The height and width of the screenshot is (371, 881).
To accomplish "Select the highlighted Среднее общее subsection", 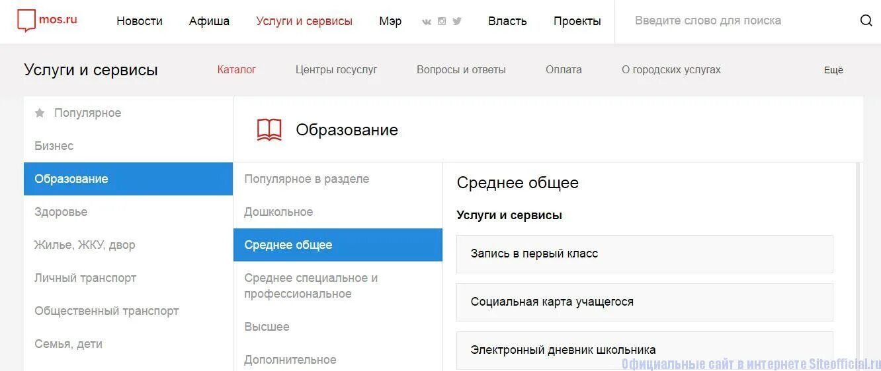I will tap(338, 245).
